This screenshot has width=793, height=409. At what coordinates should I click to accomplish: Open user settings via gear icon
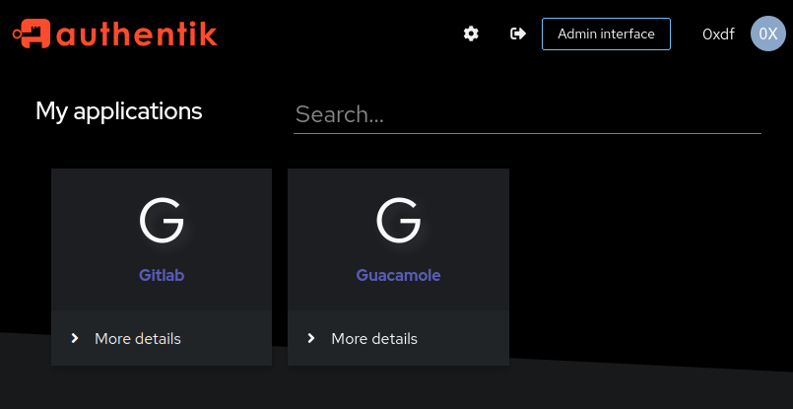point(471,34)
